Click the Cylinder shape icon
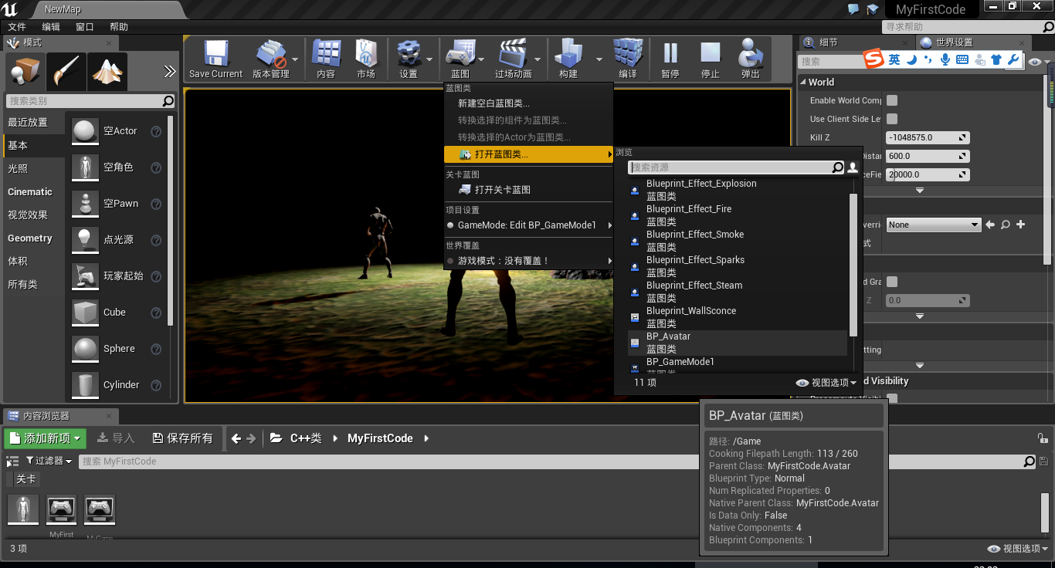Screen dimensions: 1055x568 85,385
